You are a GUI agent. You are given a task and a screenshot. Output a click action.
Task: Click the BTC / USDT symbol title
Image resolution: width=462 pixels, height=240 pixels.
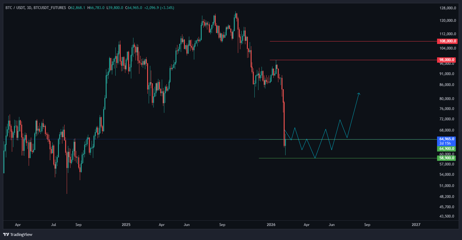click(15, 7)
